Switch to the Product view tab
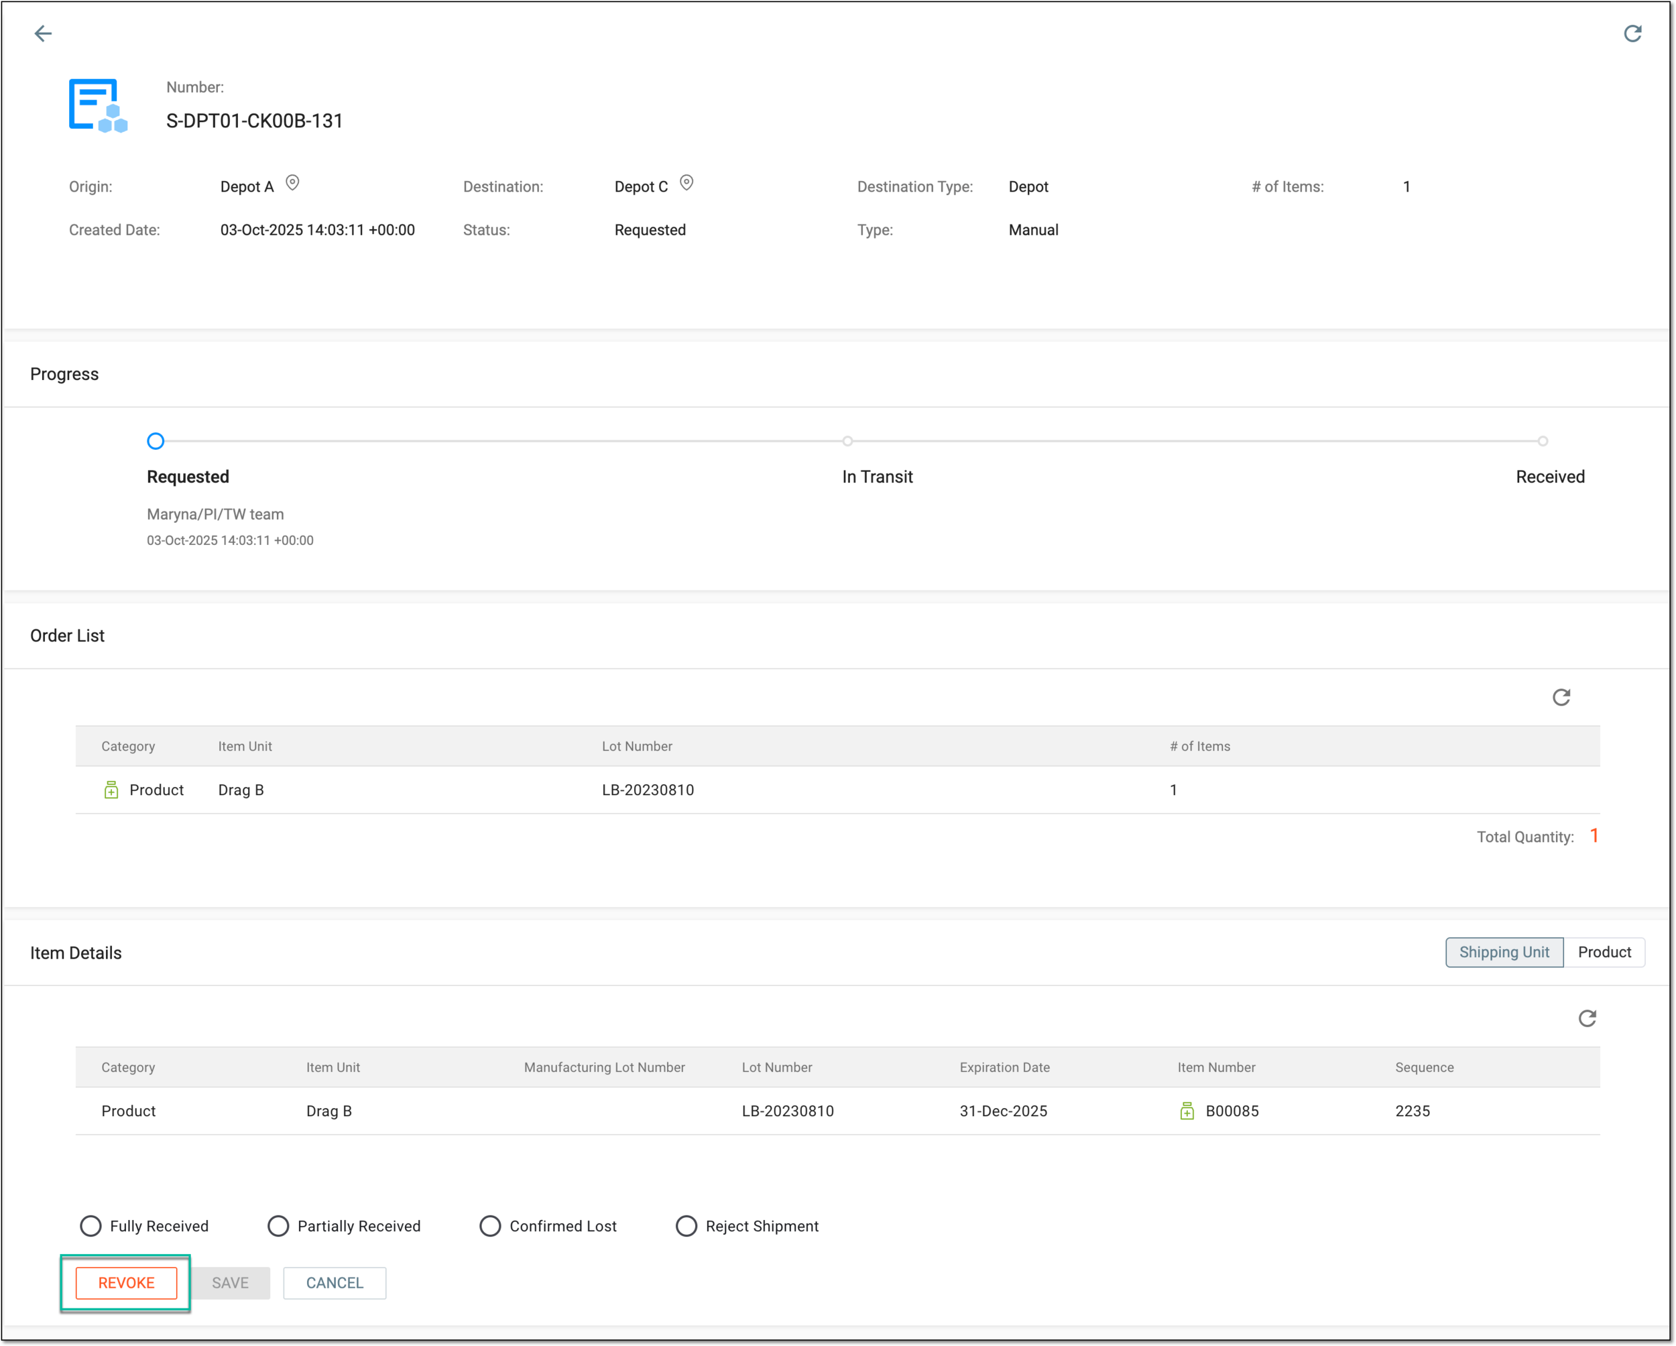Viewport: 1676px width, 1346px height. coord(1604,952)
